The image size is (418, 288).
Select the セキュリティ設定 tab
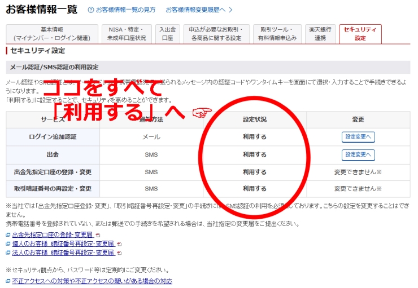360,34
